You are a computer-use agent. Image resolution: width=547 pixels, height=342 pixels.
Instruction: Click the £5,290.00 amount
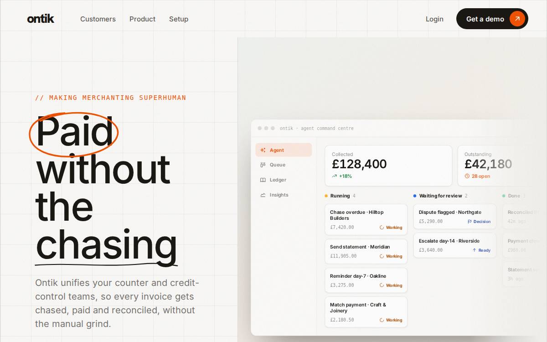(431, 222)
